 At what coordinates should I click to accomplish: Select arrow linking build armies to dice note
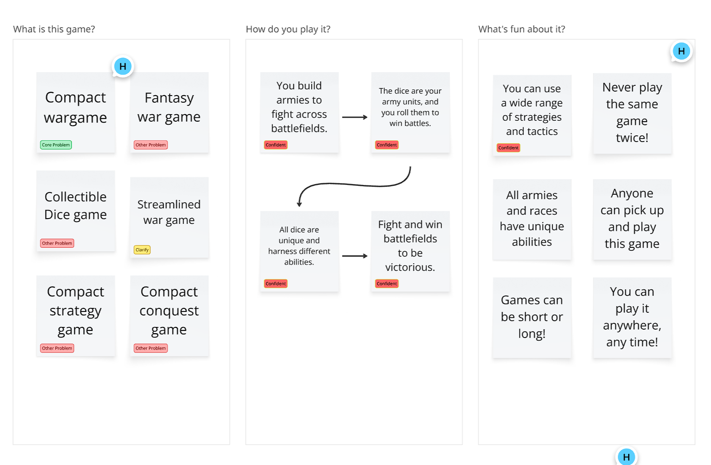(355, 117)
